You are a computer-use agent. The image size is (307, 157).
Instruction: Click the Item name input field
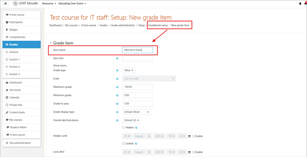pyautogui.click(x=137, y=50)
